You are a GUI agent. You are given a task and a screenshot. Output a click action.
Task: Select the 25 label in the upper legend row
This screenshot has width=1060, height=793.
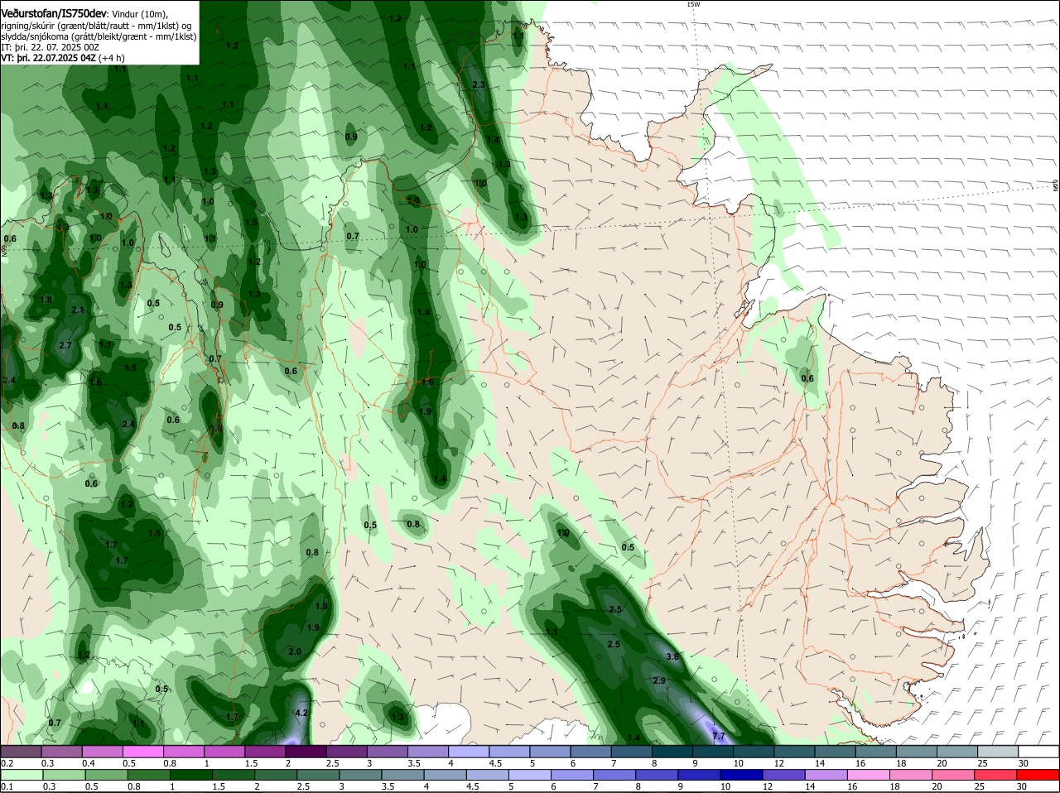tap(982, 763)
